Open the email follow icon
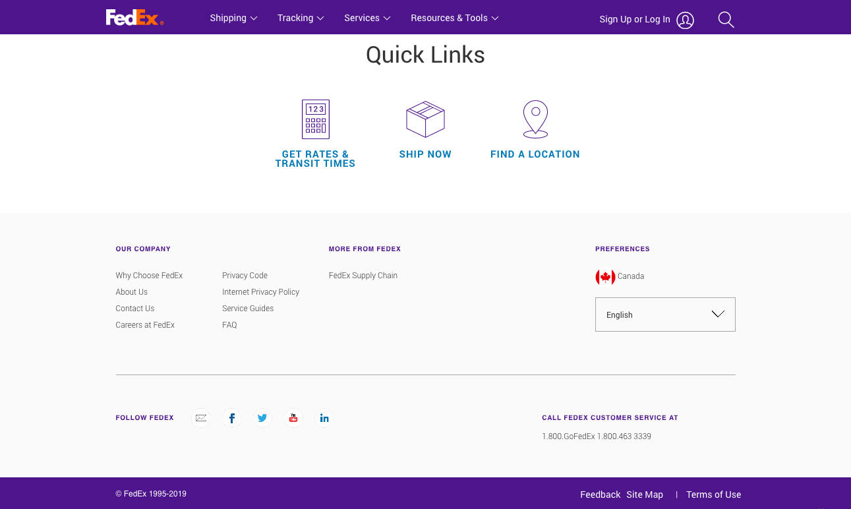The width and height of the screenshot is (851, 509). (x=201, y=418)
